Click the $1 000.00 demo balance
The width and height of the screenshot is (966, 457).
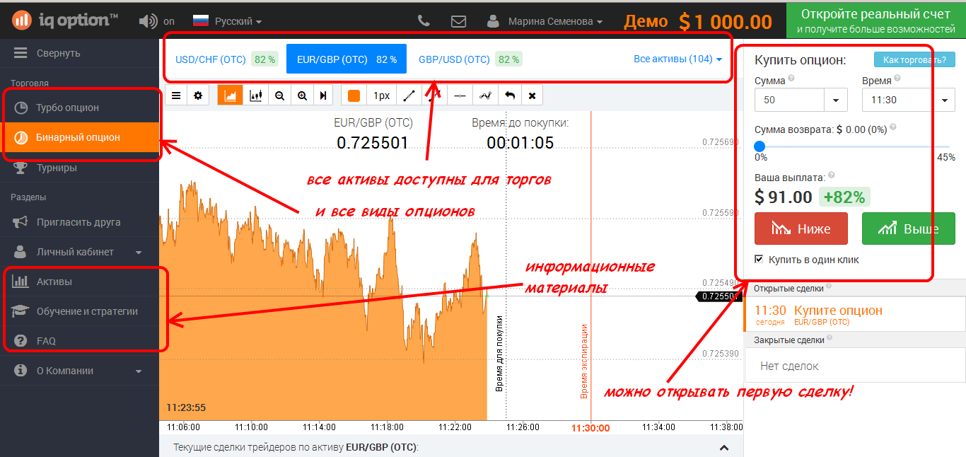tap(726, 22)
